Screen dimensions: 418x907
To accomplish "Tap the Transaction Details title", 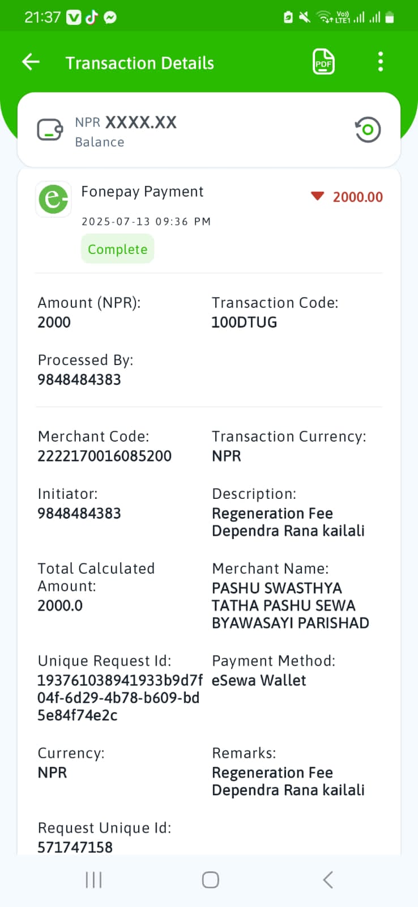I will 140,63.
